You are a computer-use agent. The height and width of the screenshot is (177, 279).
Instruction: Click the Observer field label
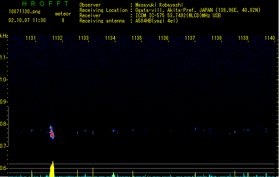[90, 5]
